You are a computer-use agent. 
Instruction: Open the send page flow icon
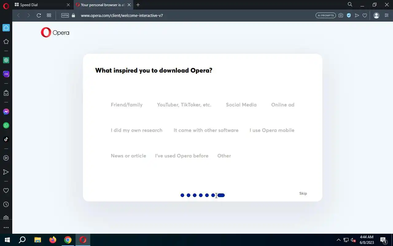(357, 15)
